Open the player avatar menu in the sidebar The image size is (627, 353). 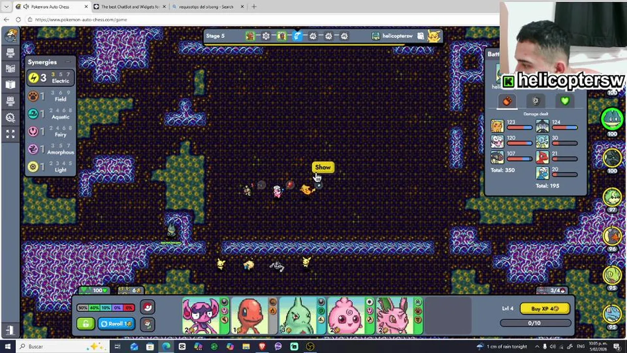point(11,35)
